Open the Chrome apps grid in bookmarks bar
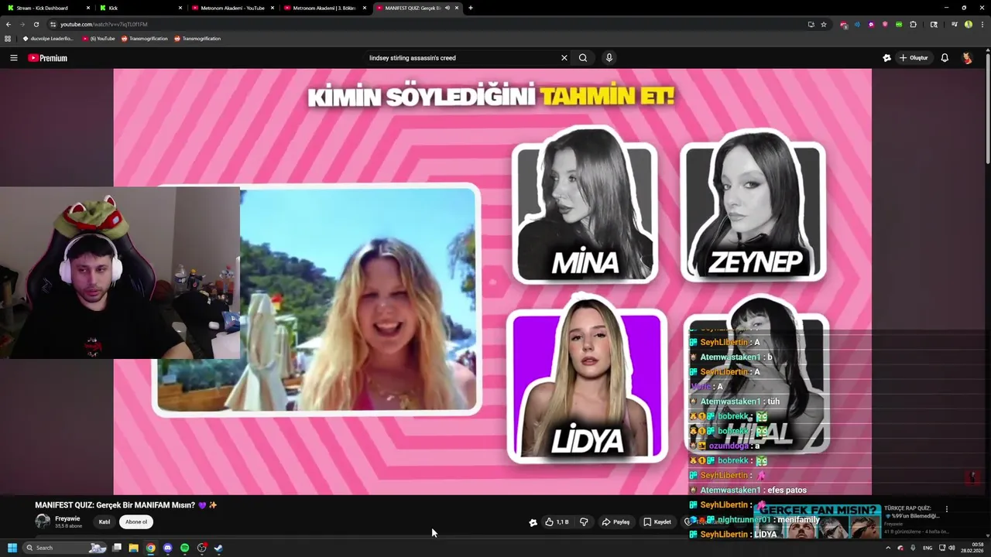The height and width of the screenshot is (557, 991). (x=8, y=39)
